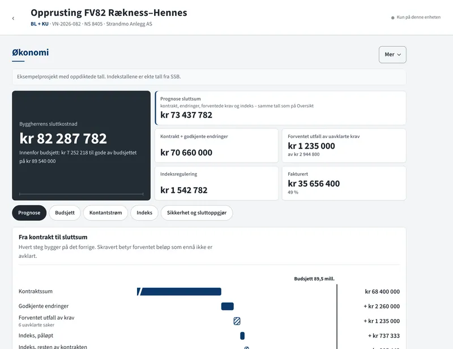Click the "av kr 2 944 800" text
Viewport: 453px width, 349px height.
(x=304, y=154)
